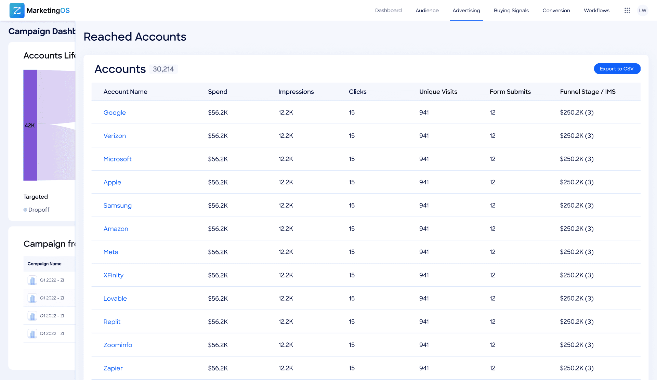Image resolution: width=657 pixels, height=380 pixels.
Task: Click the third Q1 2022 campaign icon
Action: click(32, 316)
